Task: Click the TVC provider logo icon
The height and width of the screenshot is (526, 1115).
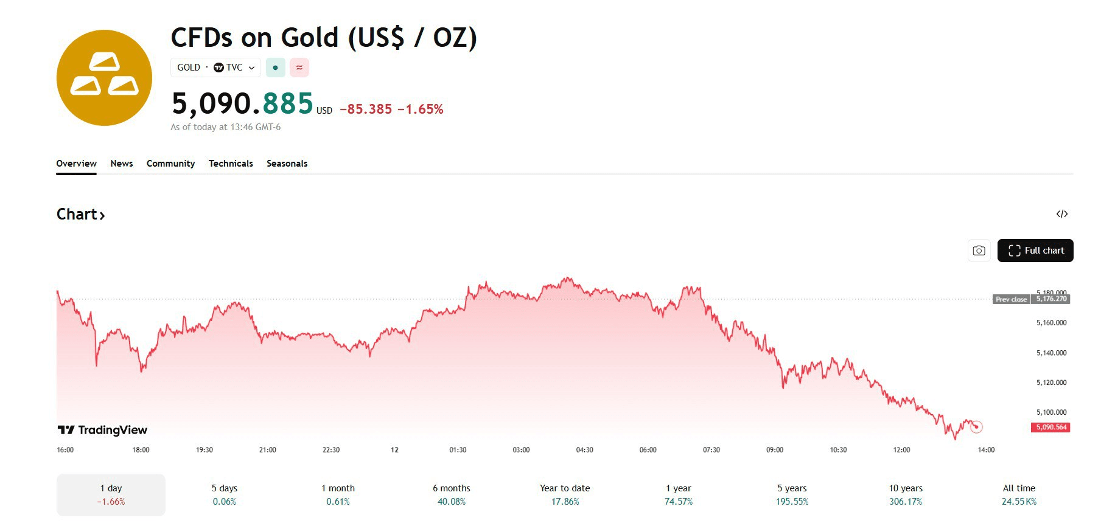Action: pyautogui.click(x=218, y=67)
